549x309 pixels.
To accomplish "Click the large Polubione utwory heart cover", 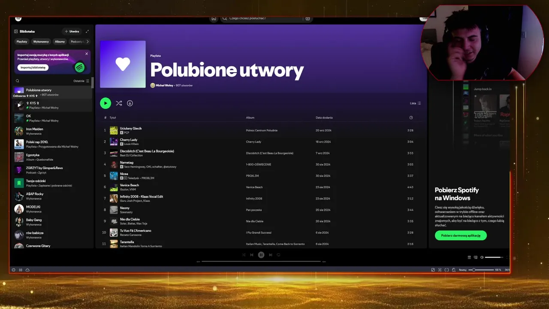I will (123, 64).
